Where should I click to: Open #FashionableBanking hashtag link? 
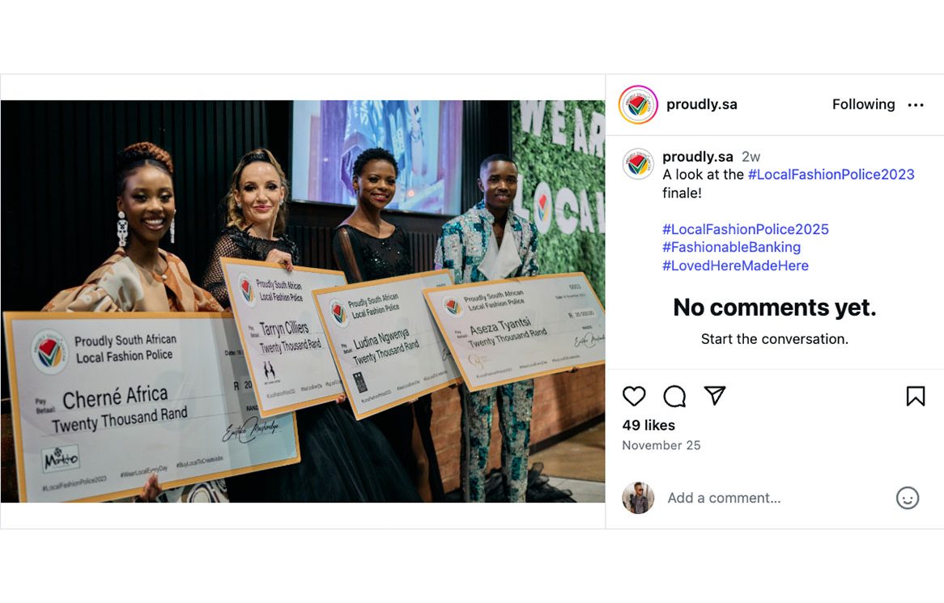[x=731, y=247]
